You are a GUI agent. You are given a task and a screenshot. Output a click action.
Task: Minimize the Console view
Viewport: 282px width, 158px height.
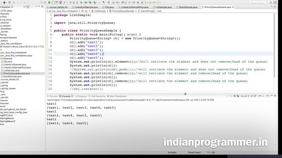272,96
